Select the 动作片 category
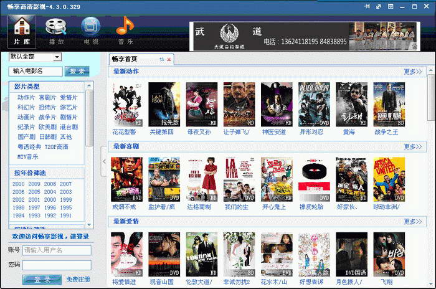 26,97
